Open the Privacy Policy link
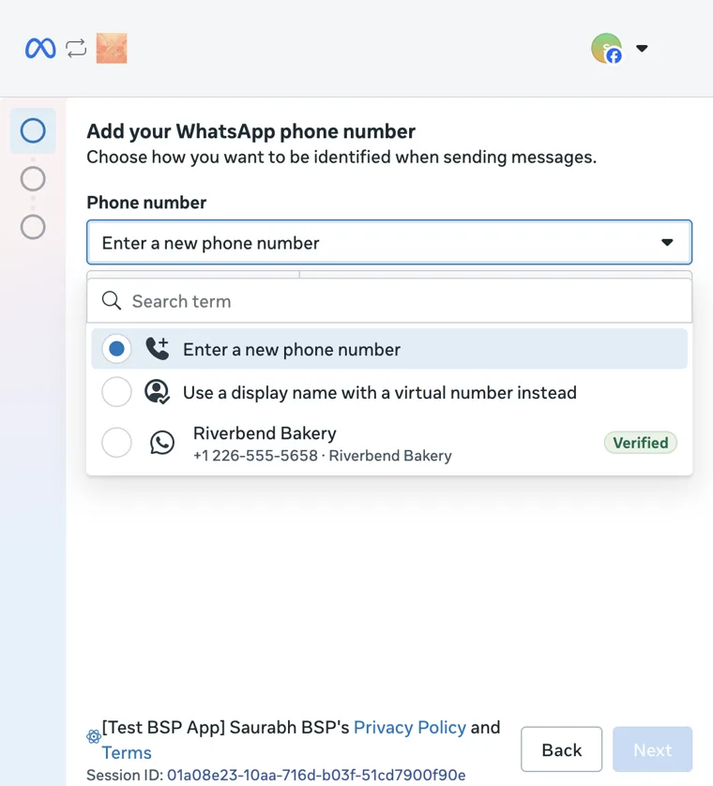Screen dimensions: 713x786 point(410,727)
